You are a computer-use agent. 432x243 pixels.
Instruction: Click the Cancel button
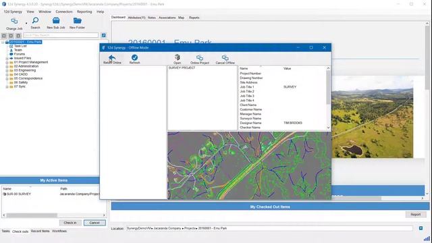click(x=94, y=223)
